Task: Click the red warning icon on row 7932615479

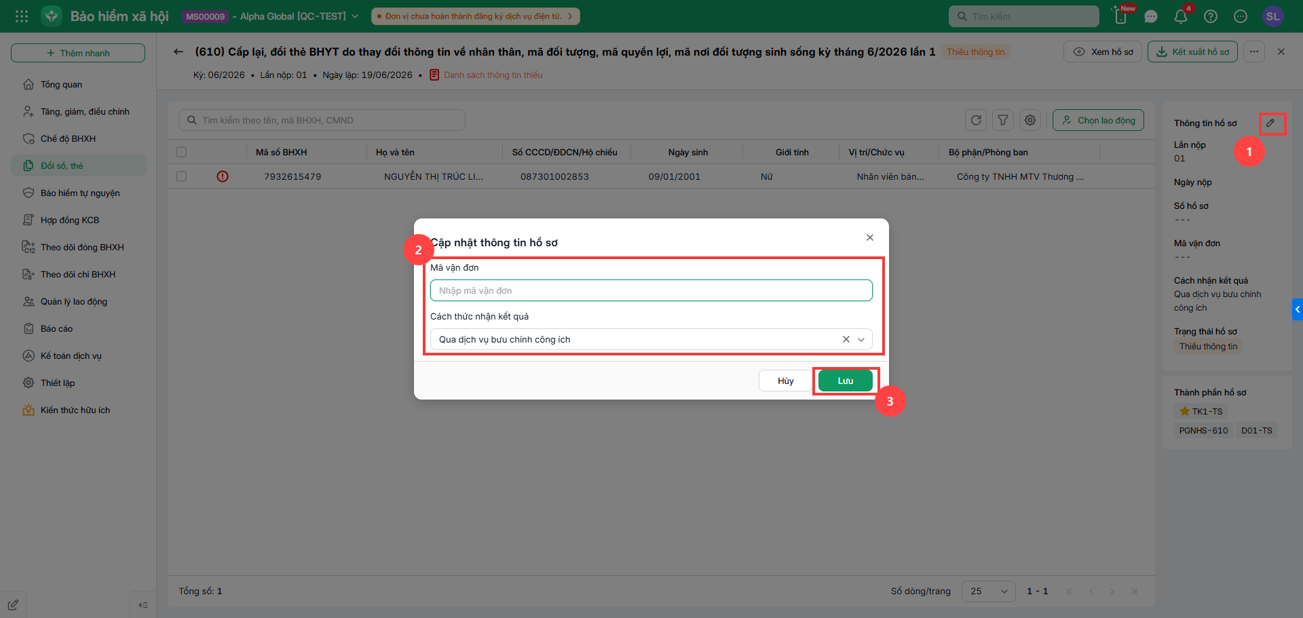Action: (223, 176)
